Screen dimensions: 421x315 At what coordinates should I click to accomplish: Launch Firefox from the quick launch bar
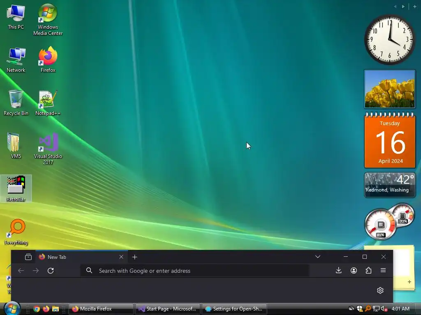46,309
